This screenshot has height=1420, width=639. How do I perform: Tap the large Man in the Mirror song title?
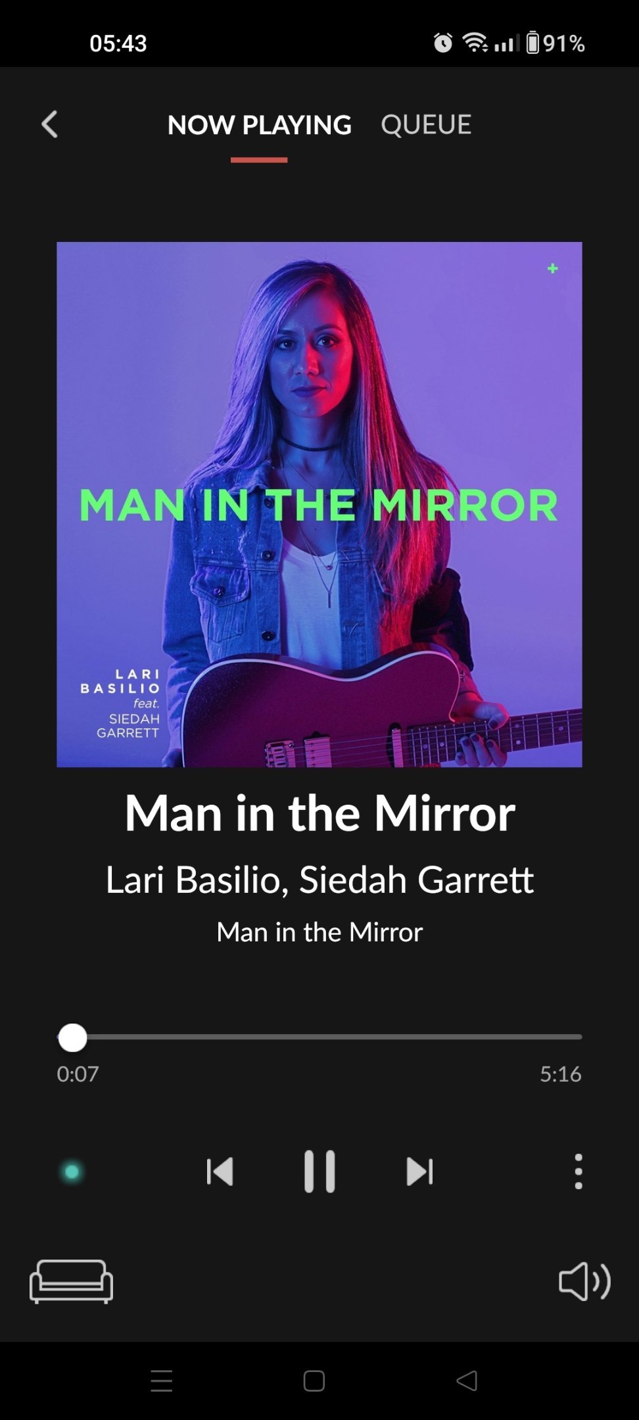pyautogui.click(x=319, y=813)
